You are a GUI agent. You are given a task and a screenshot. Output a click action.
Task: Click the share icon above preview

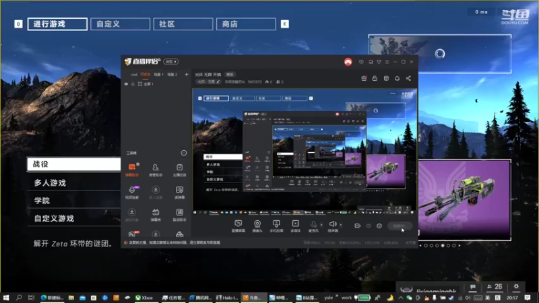pyautogui.click(x=408, y=78)
